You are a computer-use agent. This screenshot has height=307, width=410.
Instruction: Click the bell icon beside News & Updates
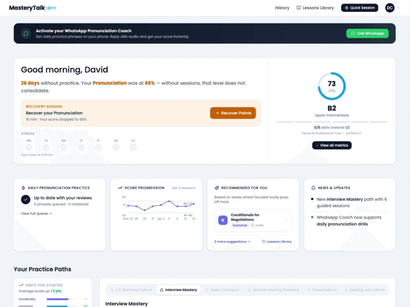[x=313, y=188]
